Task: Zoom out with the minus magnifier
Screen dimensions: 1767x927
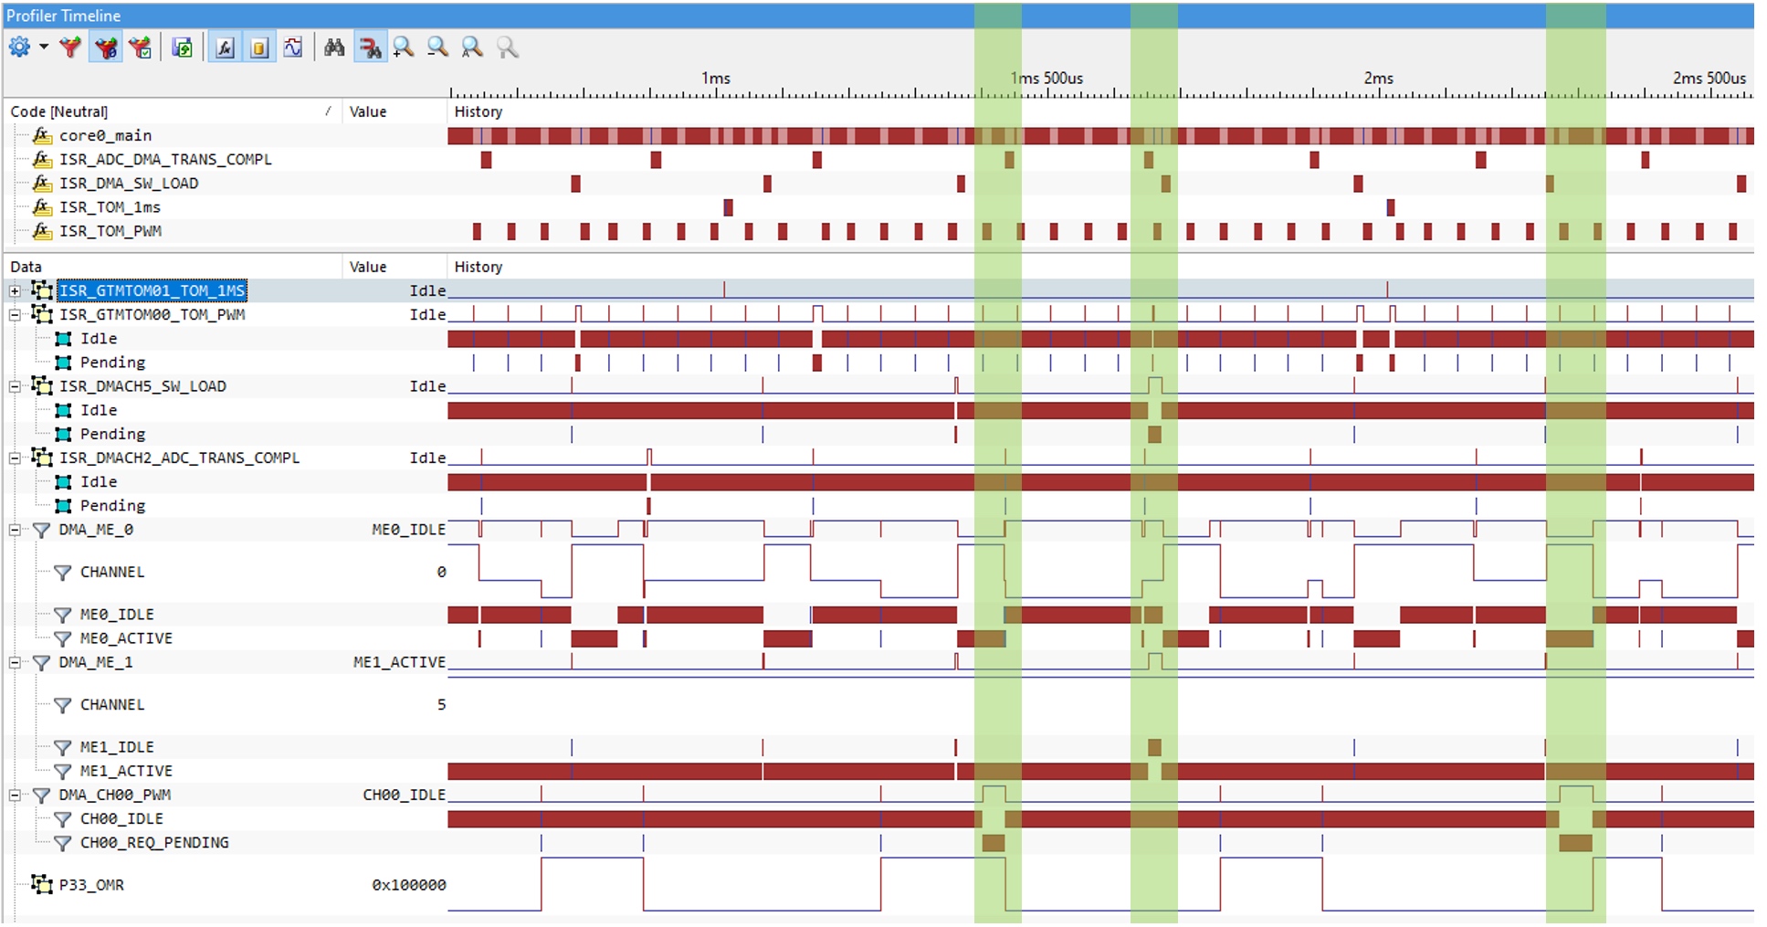Action: (x=438, y=47)
